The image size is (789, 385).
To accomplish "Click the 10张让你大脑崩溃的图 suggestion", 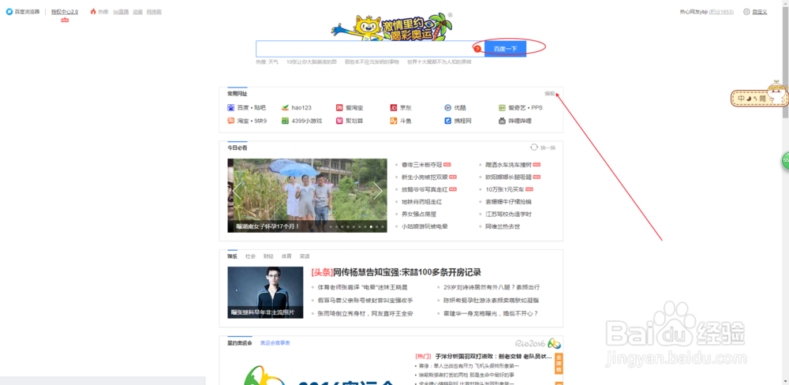I will click(x=312, y=62).
